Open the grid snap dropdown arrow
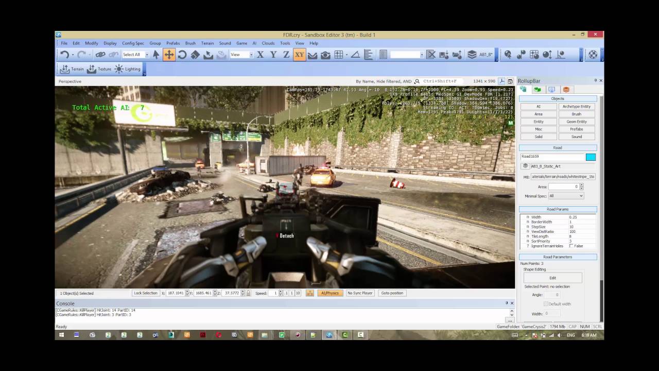Viewport: 659px width, 371px height. click(347, 55)
